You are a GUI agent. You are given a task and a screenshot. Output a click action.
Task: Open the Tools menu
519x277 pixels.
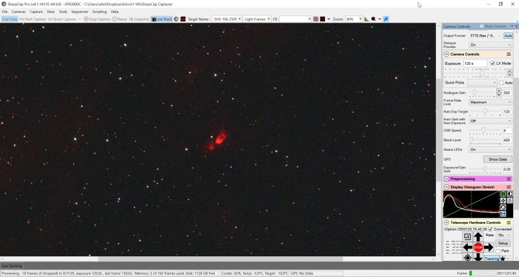[63, 12]
